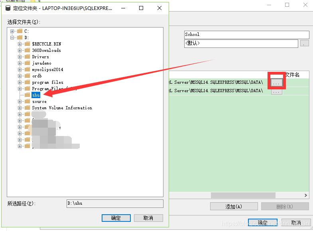Click the D: drive folder icon
This screenshot has height=231, width=313.
20,38
